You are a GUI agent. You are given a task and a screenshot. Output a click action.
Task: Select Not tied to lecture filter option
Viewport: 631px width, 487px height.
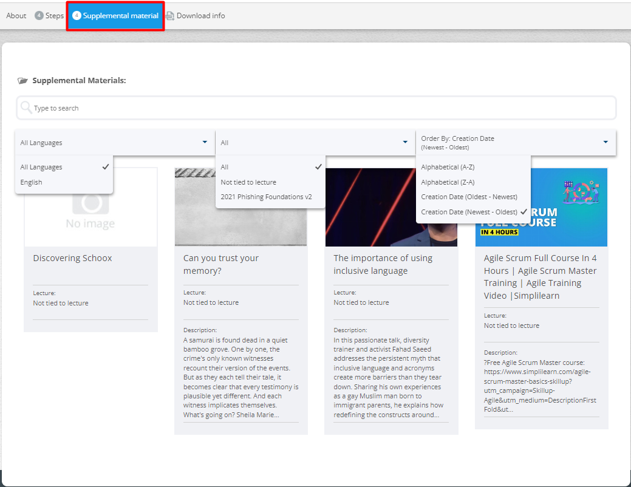(270, 182)
